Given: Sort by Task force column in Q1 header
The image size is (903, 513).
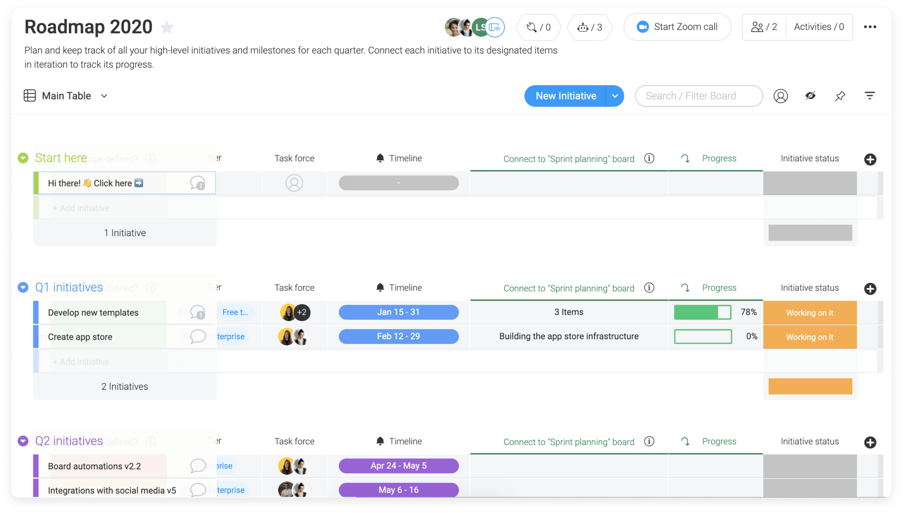Looking at the screenshot, I should [294, 288].
